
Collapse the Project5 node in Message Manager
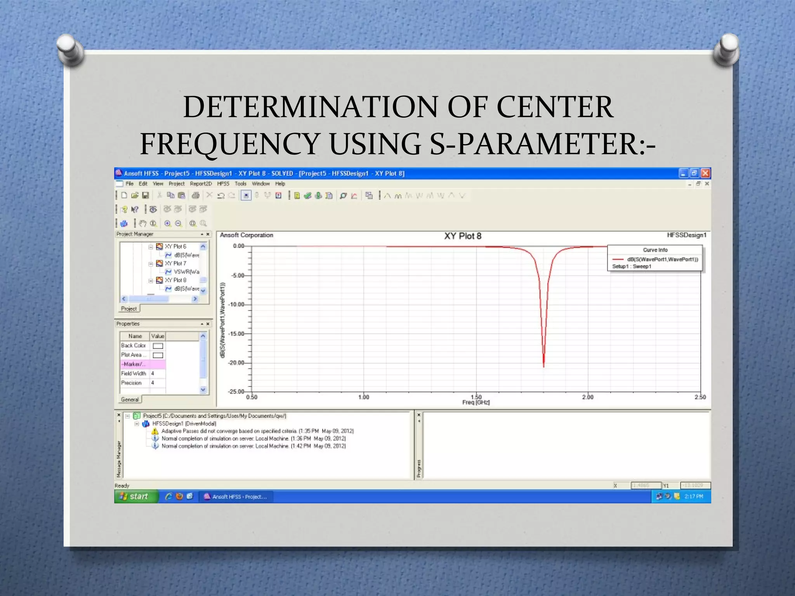coord(127,416)
